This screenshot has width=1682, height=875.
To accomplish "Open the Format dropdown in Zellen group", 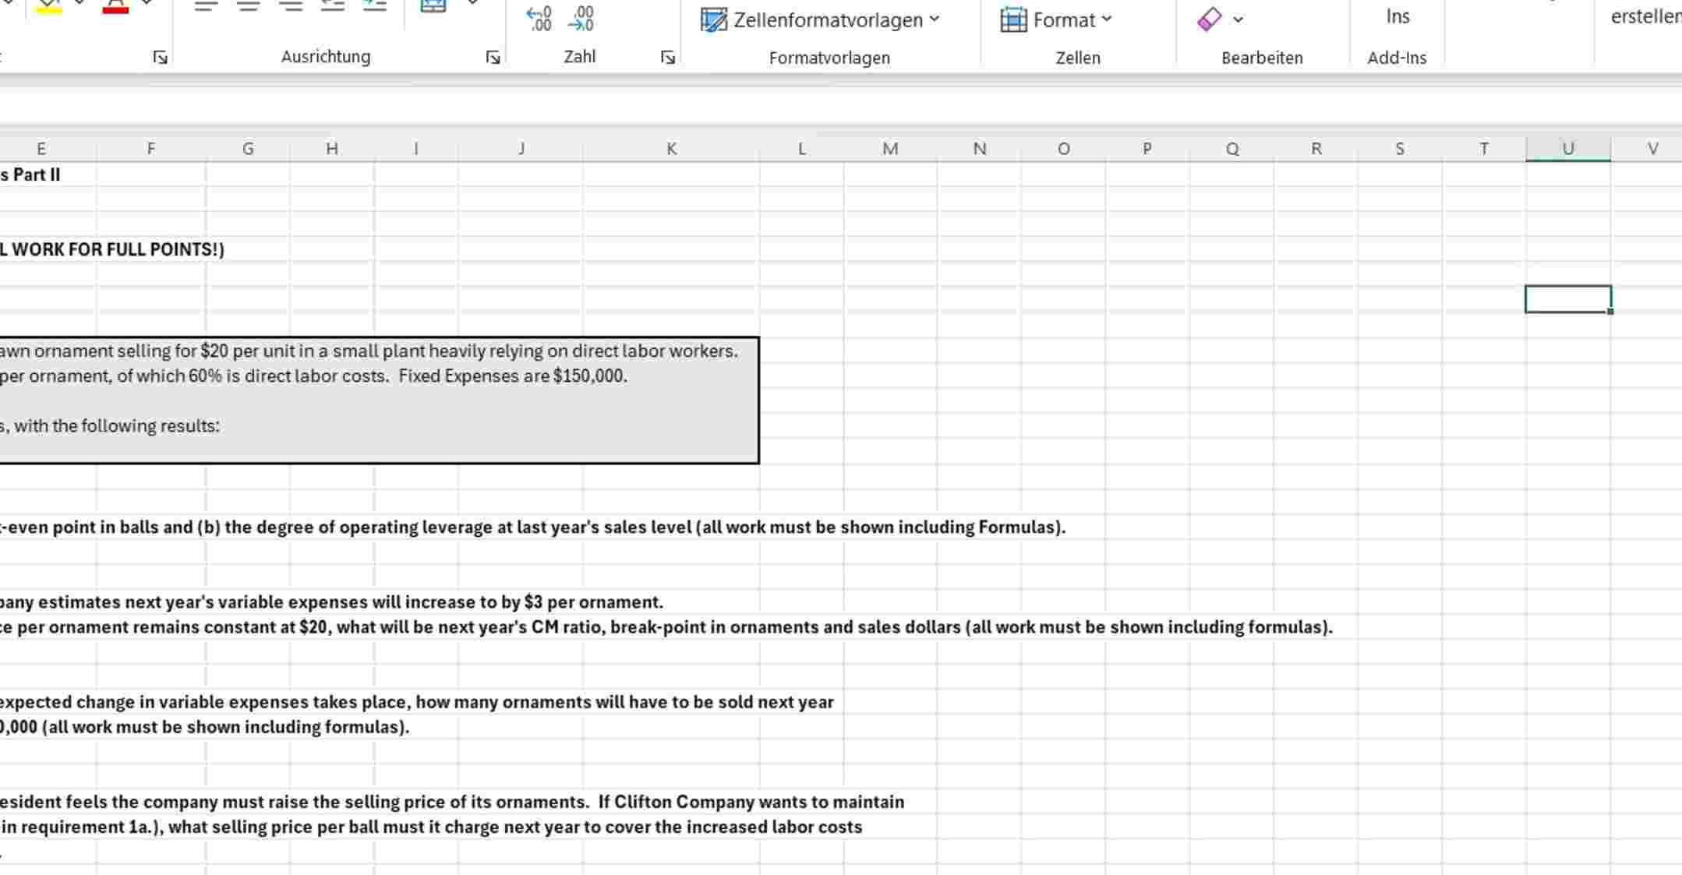I will (x=1104, y=19).
